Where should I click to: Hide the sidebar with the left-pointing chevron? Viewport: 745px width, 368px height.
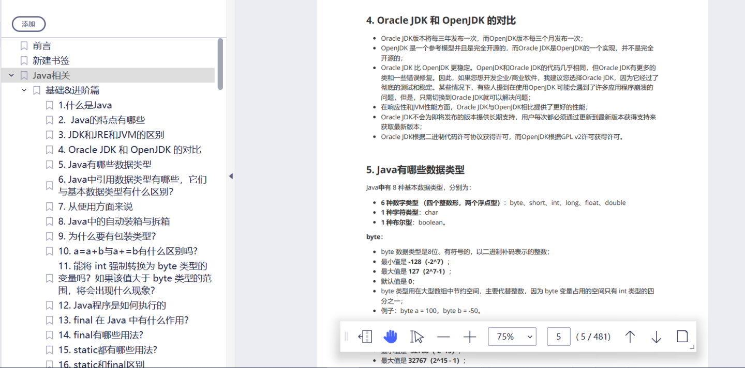point(230,176)
